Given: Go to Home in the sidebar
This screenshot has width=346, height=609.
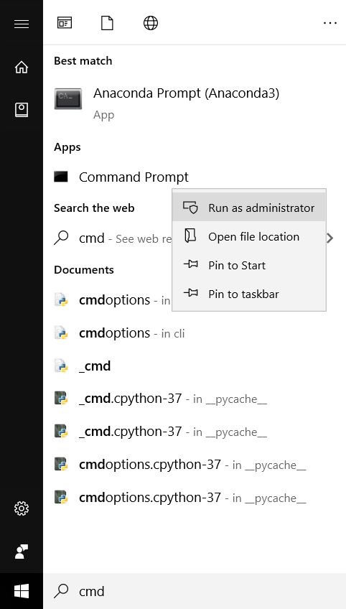Looking at the screenshot, I should pyautogui.click(x=22, y=68).
